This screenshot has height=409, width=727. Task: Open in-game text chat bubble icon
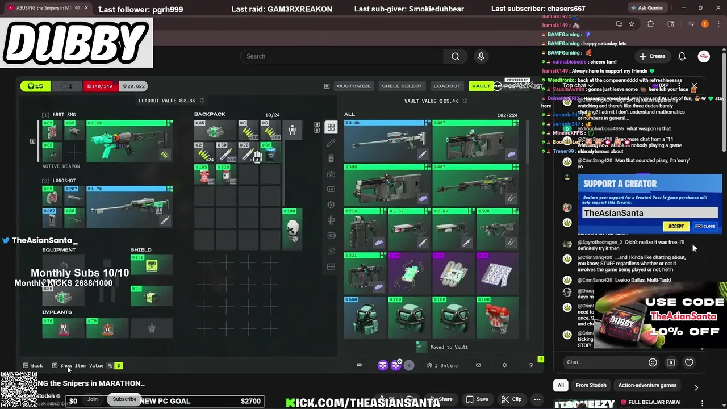point(359,365)
